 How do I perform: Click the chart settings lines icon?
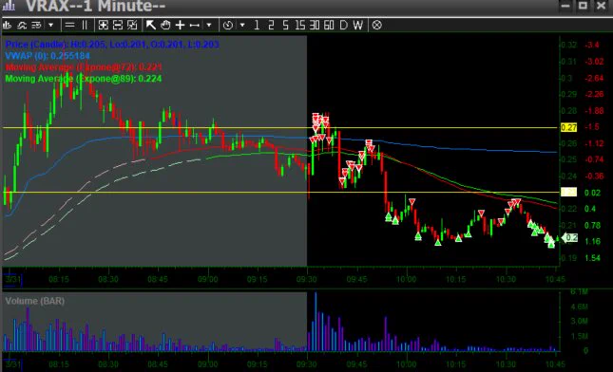36,26
